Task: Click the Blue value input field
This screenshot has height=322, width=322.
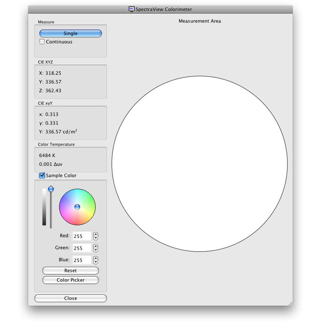Action: click(82, 260)
